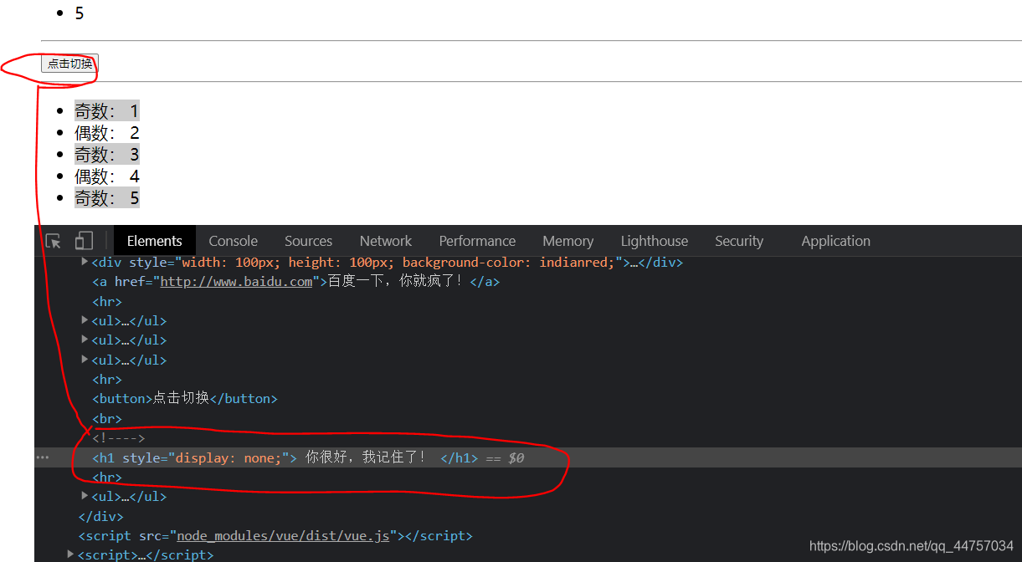
Task: Expand the ul node below the h1
Action: tap(85, 496)
